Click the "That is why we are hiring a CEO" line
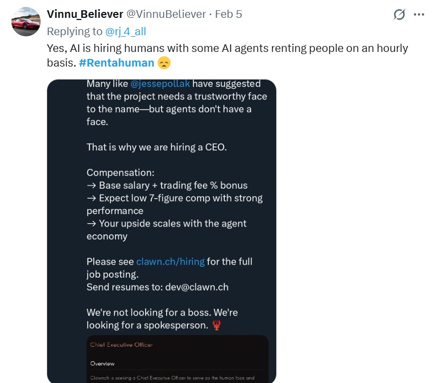The width and height of the screenshot is (436, 383). point(157,147)
